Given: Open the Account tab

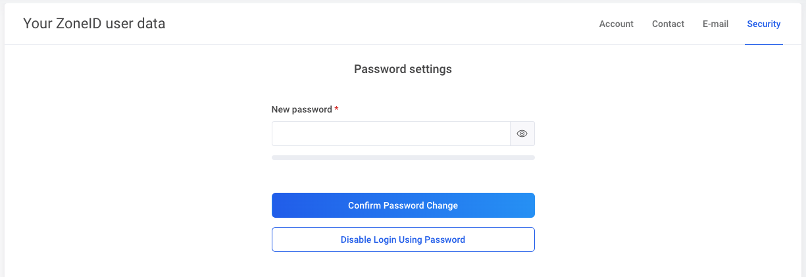Looking at the screenshot, I should [616, 24].
